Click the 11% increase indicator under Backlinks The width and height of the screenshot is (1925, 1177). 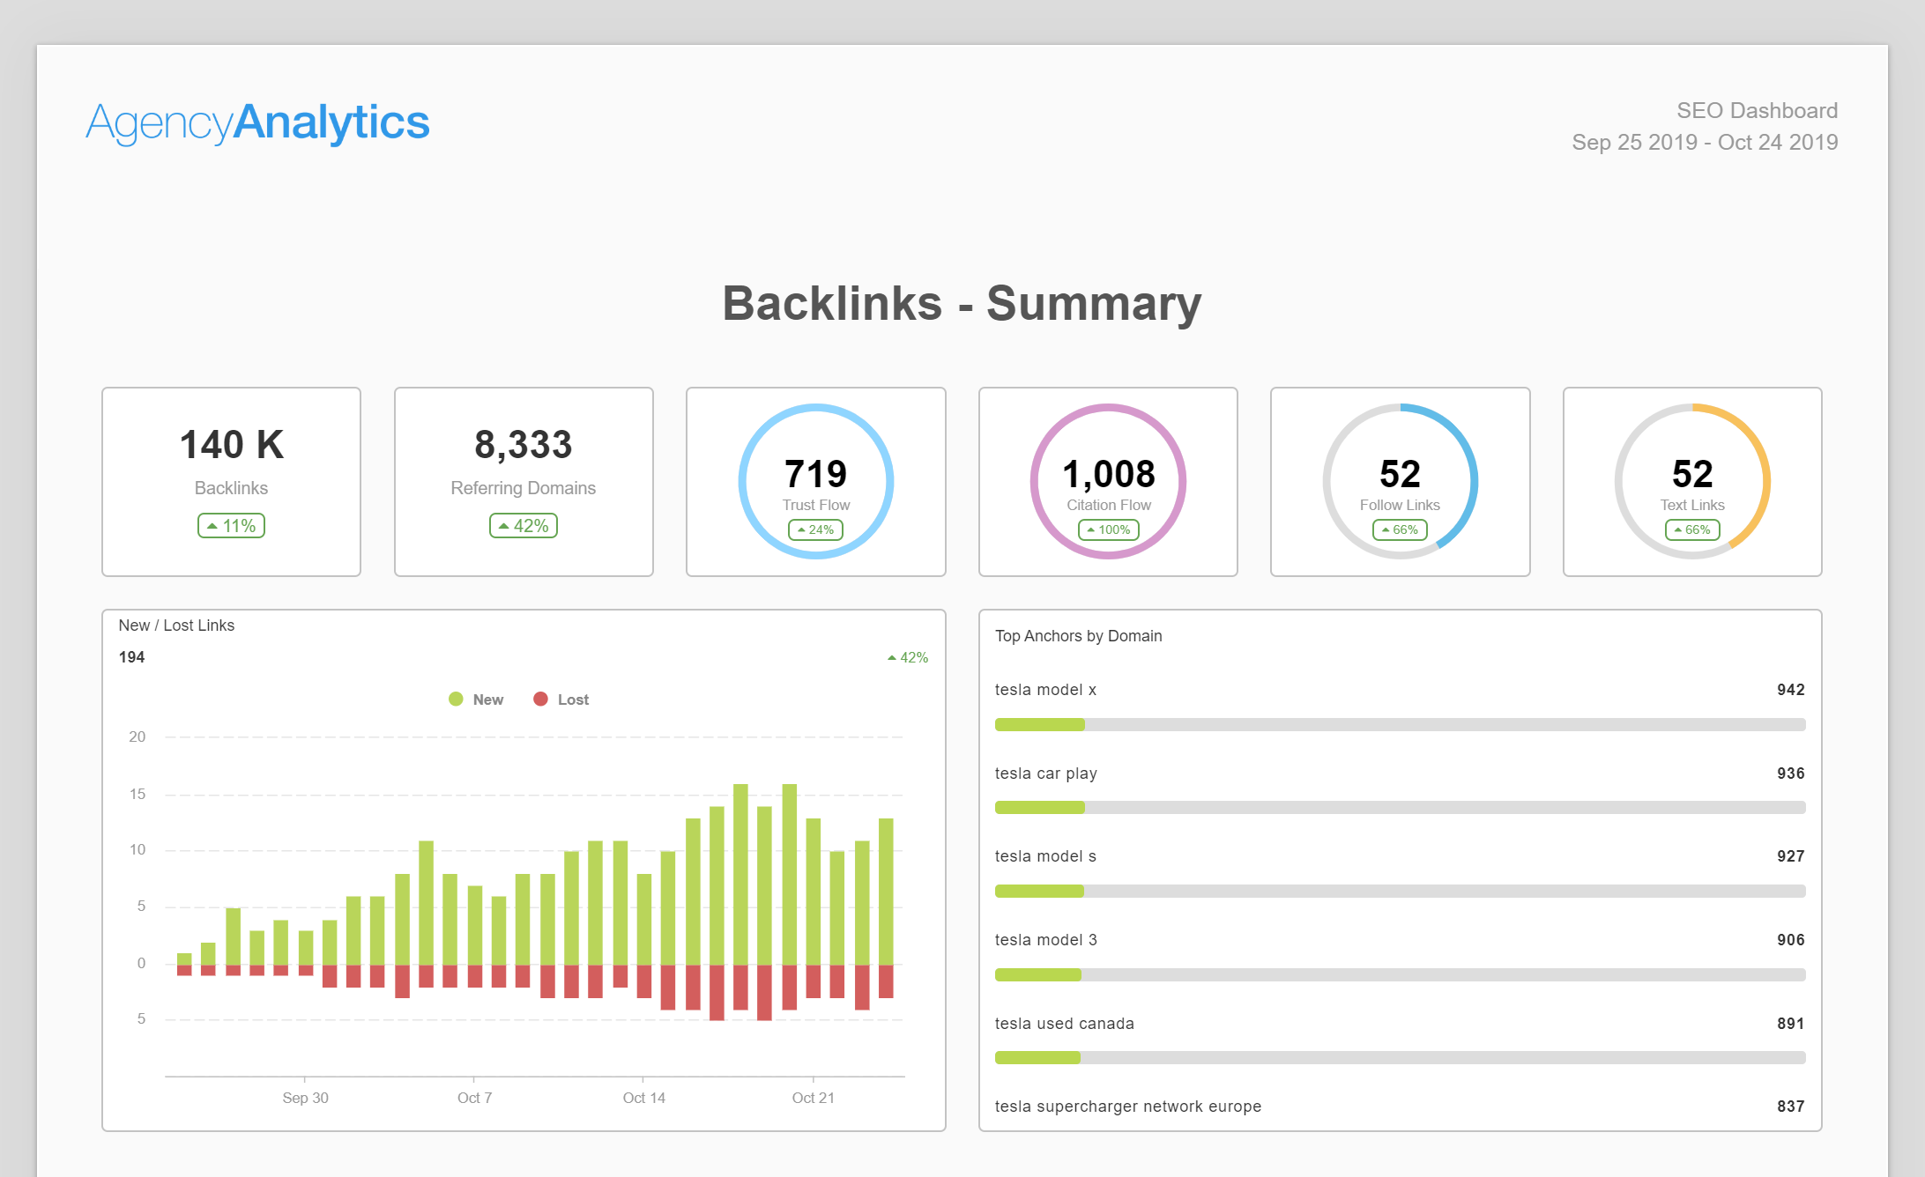[231, 525]
